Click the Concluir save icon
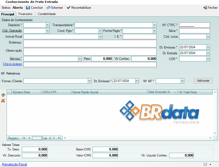 pyautogui.click(x=28, y=8)
